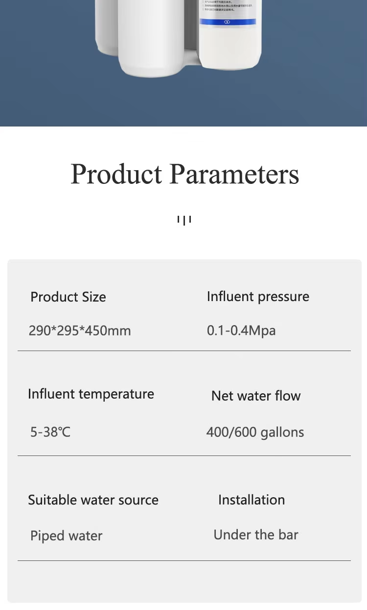Click the 0.1-0.4Mpa pressure value
The width and height of the screenshot is (367, 610).
click(x=241, y=330)
